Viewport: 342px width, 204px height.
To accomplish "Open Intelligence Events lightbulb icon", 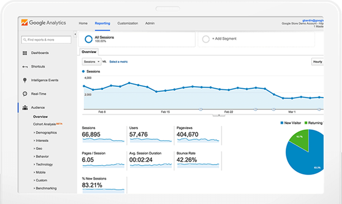I will (x=25, y=80).
